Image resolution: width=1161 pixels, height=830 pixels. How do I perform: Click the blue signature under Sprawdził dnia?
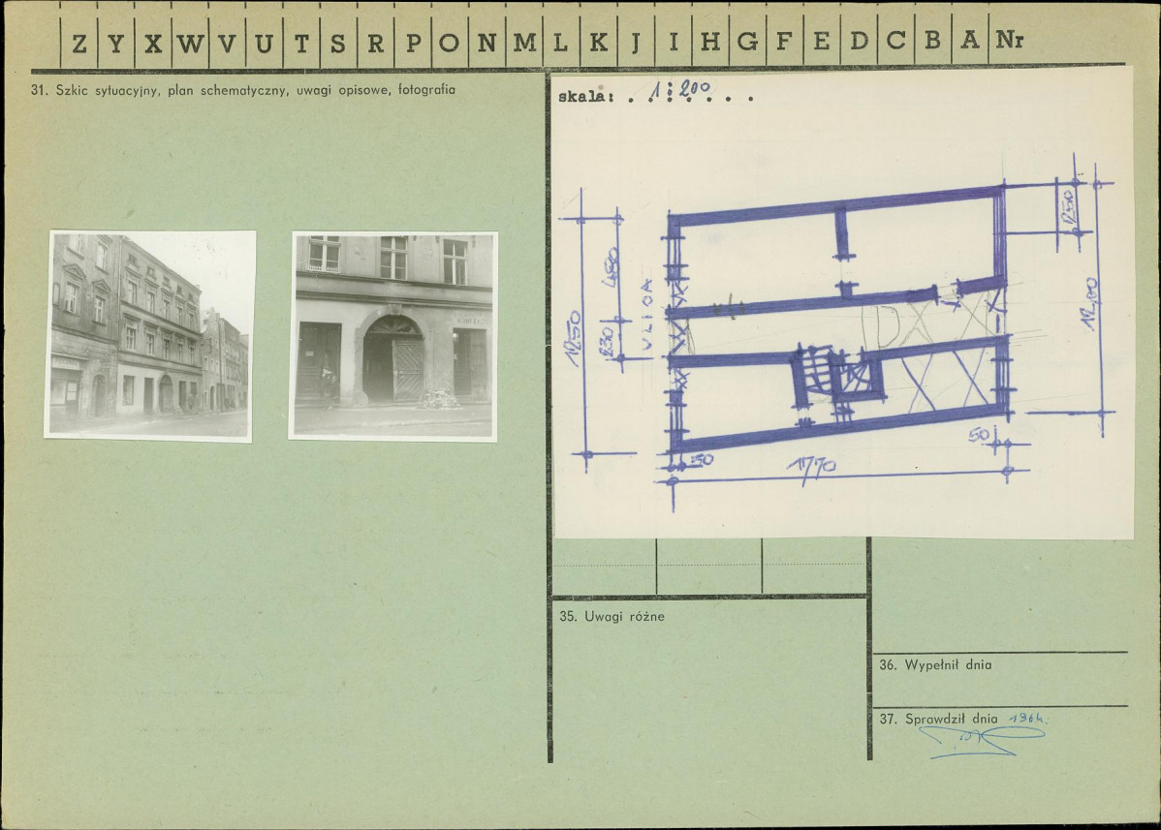(x=982, y=741)
